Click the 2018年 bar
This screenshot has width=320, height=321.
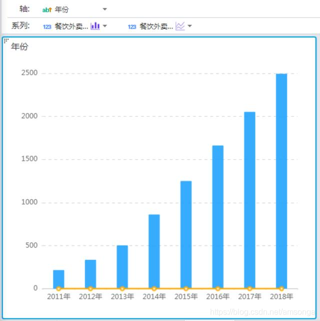click(281, 181)
